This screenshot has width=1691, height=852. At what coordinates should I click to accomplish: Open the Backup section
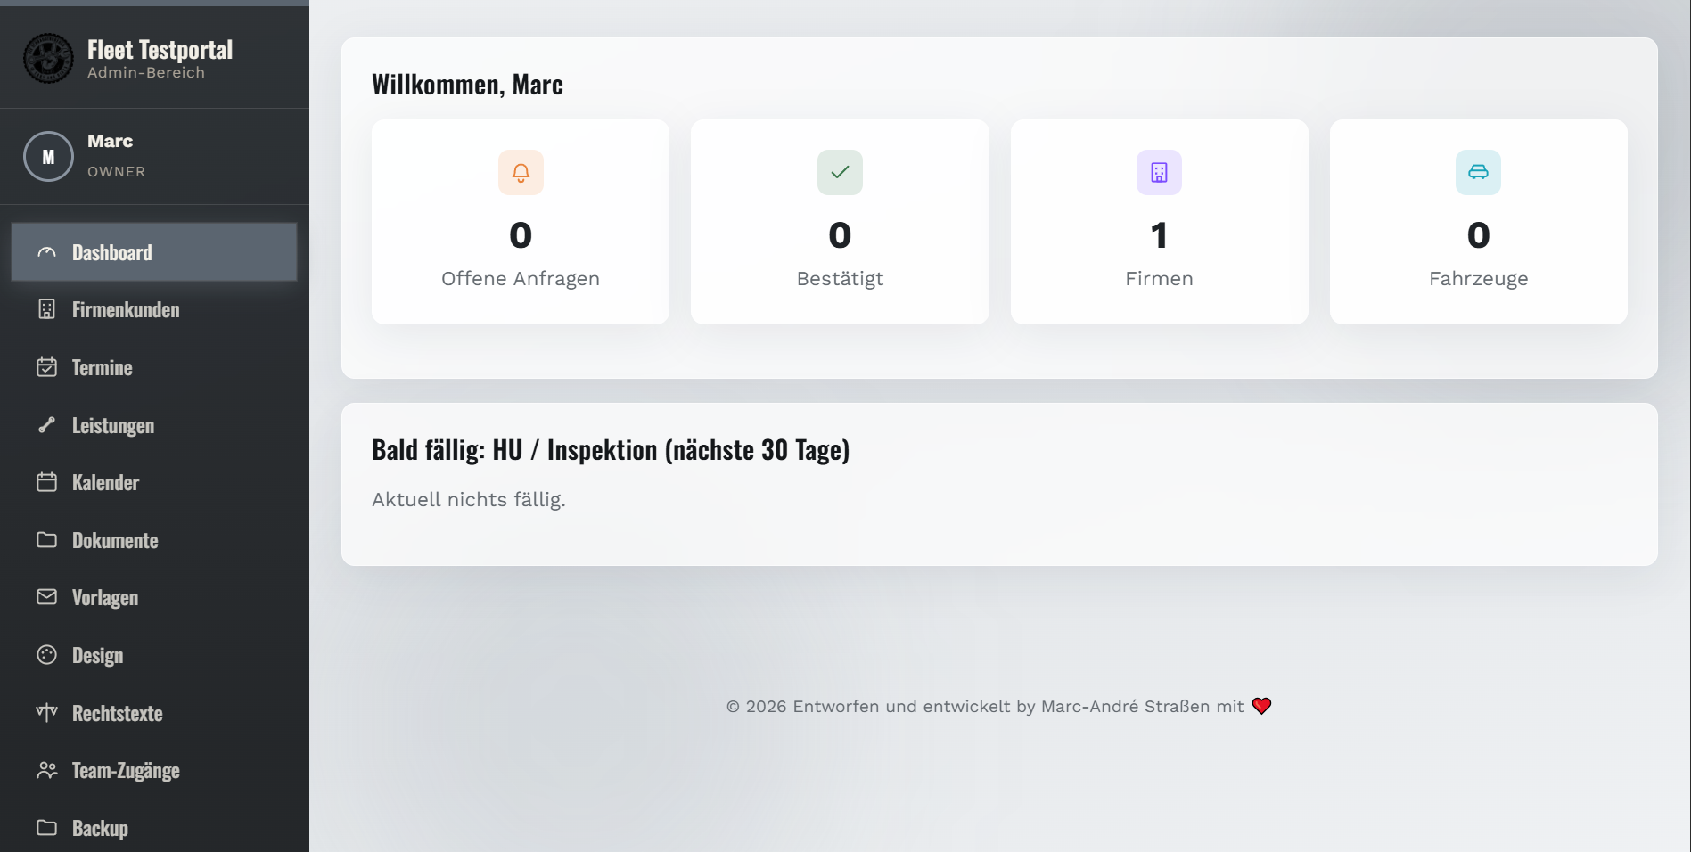(x=154, y=828)
